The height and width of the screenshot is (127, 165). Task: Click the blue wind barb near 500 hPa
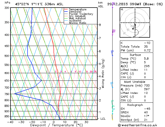click(112, 53)
